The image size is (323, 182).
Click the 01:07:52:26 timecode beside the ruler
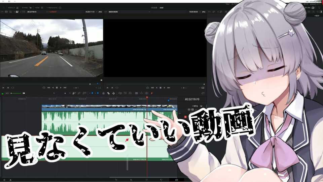(x=192, y=99)
